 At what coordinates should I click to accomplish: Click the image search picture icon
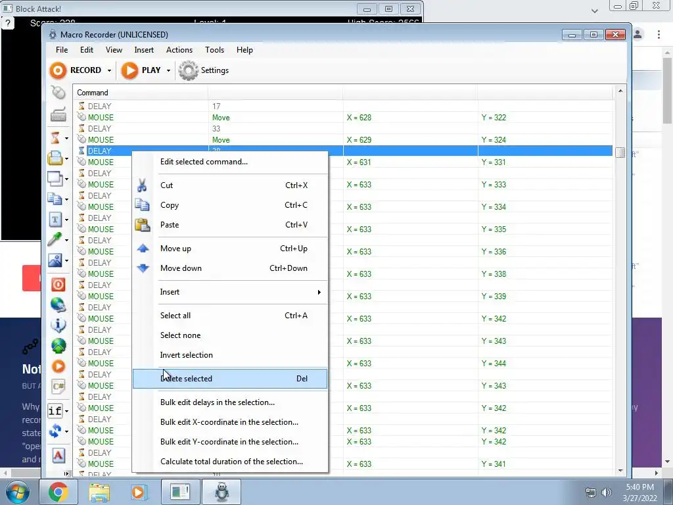55,260
